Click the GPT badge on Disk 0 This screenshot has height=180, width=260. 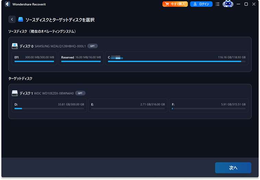(93, 46)
